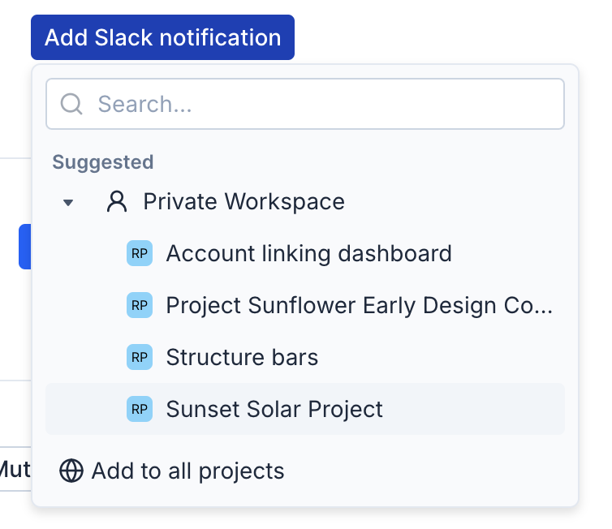Click the person icon beside Private Workspace
The height and width of the screenshot is (529, 612).
(117, 202)
